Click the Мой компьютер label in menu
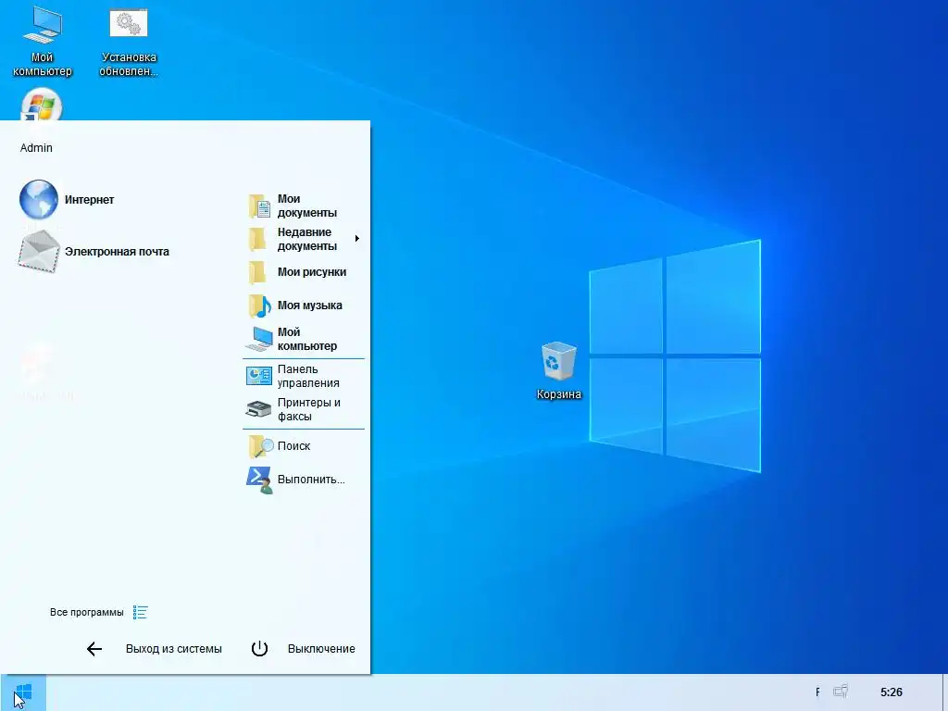The image size is (948, 711). point(307,339)
